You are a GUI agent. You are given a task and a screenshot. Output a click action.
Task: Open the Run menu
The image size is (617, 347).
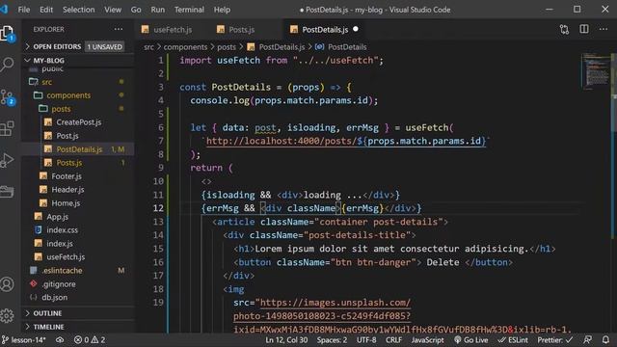157,10
